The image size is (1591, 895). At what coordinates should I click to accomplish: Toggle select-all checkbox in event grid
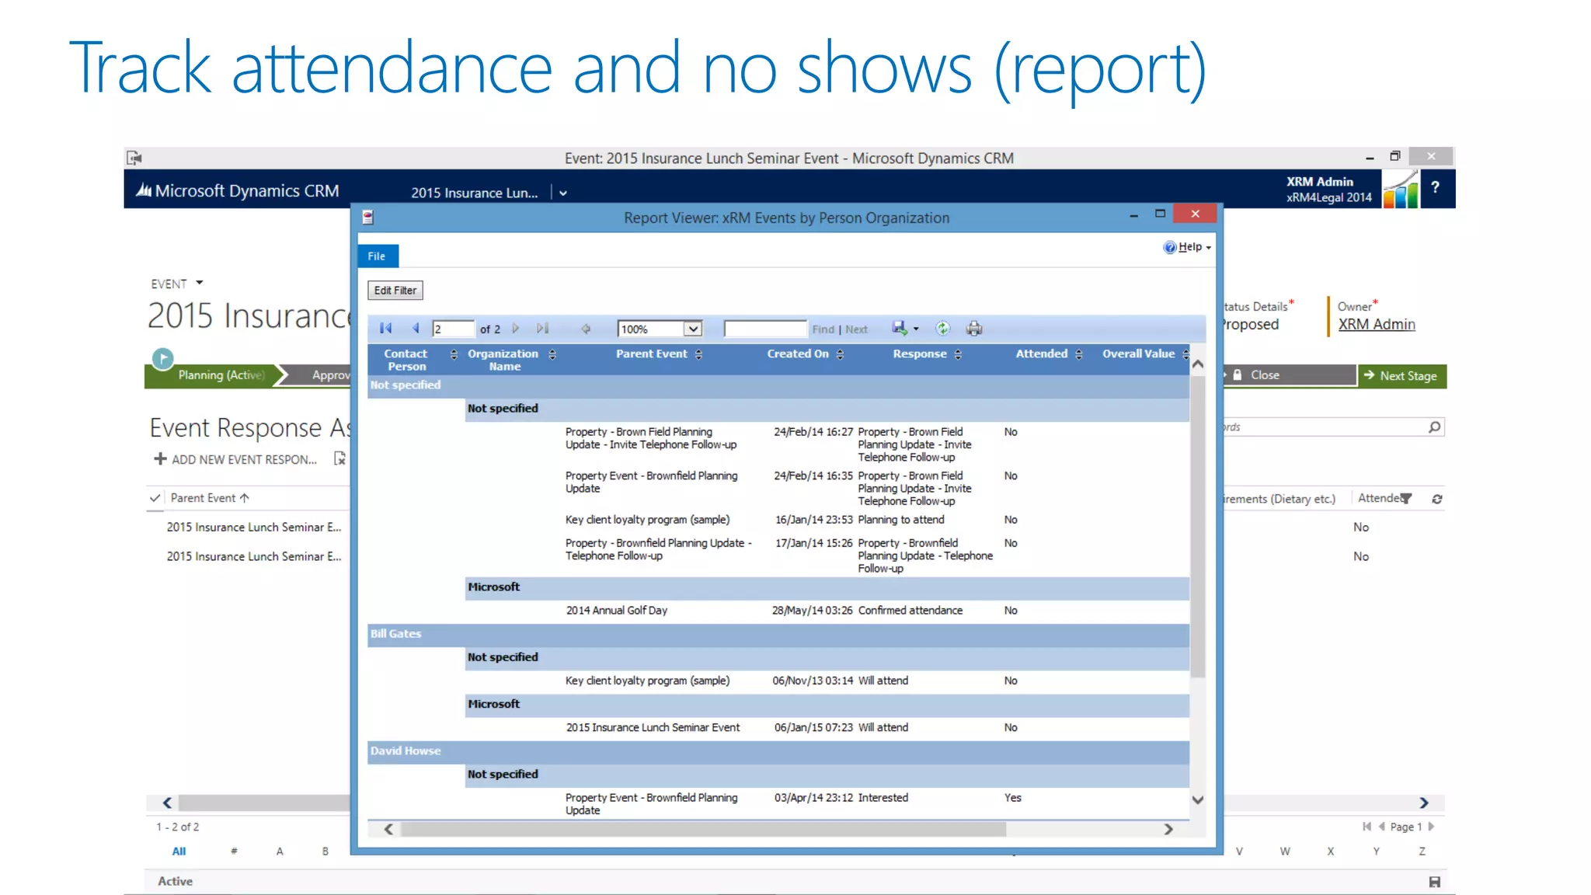pyautogui.click(x=155, y=498)
